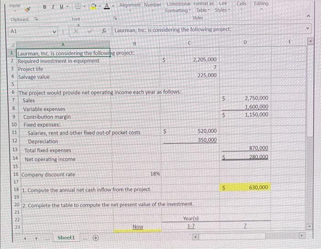Select Variable expenses 1,600,000 cell
Screen dimensions: 321x249
click(245, 107)
